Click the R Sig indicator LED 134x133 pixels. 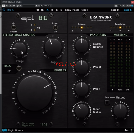pos(35,30)
